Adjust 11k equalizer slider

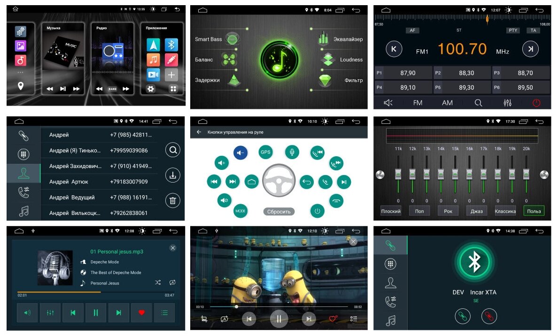[398, 174]
